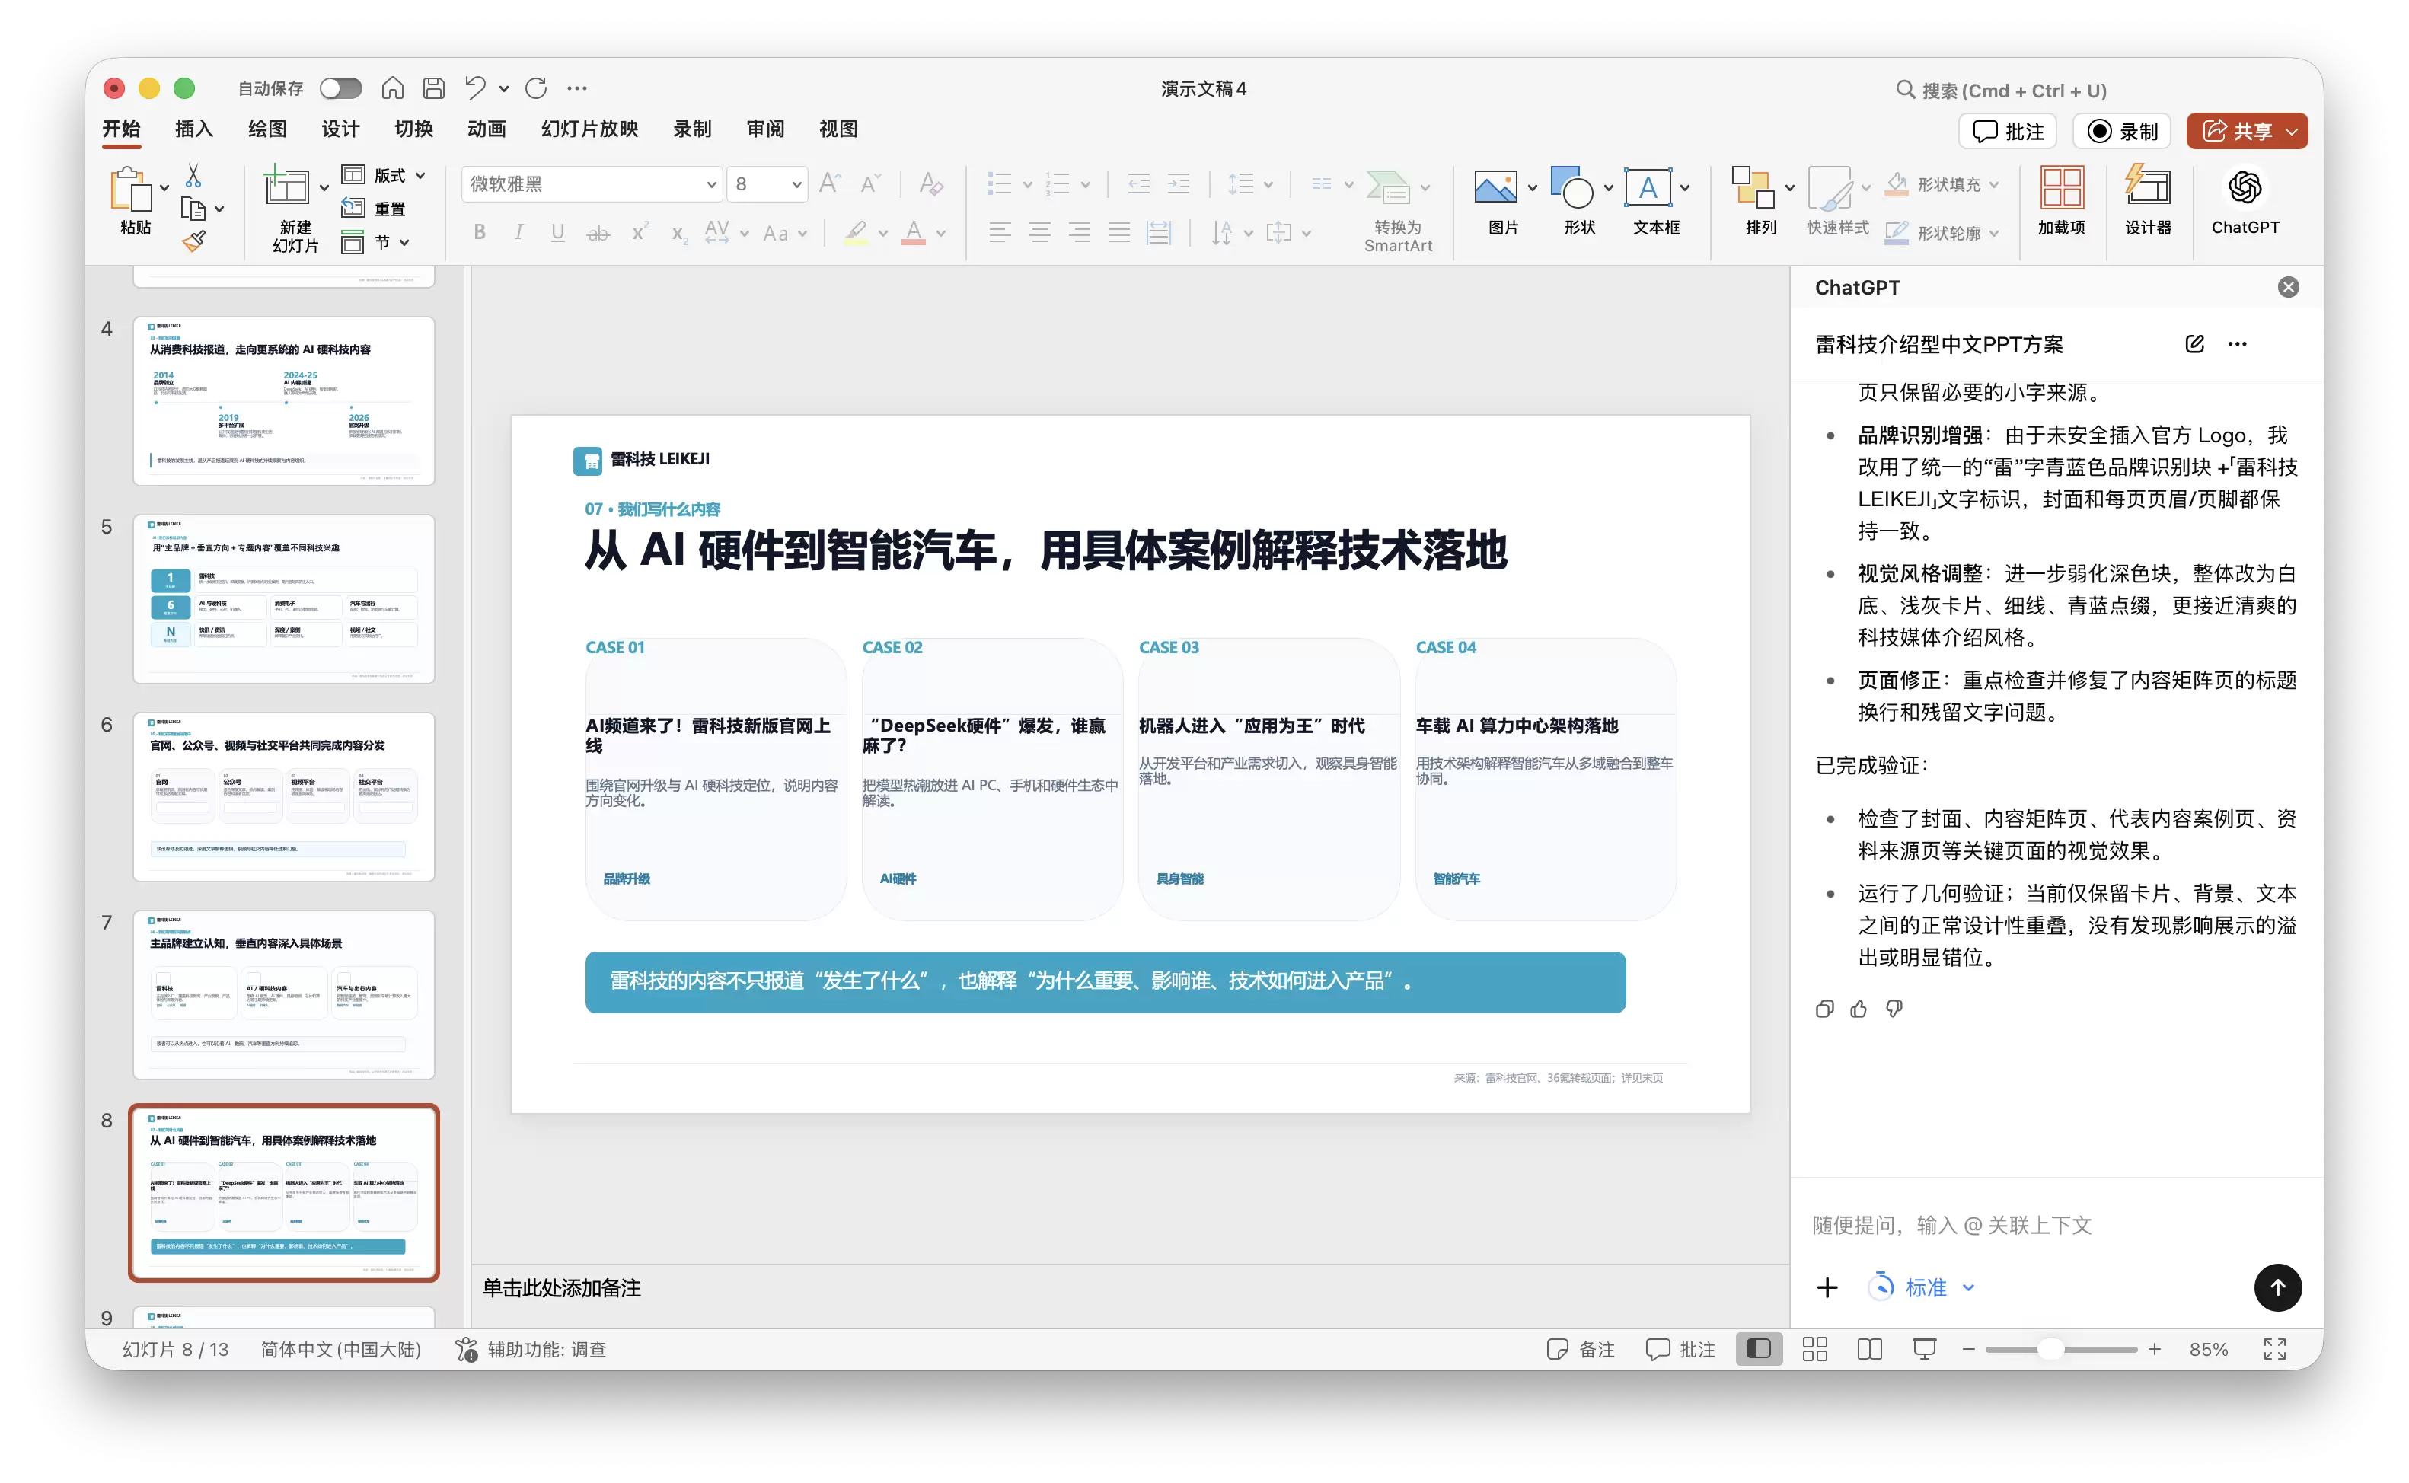Image resolution: width=2409 pixels, height=1483 pixels.
Task: Toggle Normal view button in status bar
Action: point(1758,1350)
